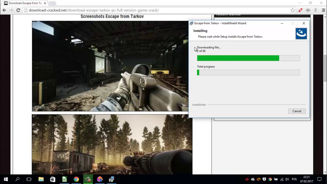
Task: Switch to Chrome on the taskbar
Action: point(76,179)
